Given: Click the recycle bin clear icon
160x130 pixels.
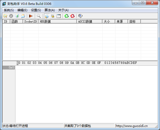Looking at the screenshot, I should (x=17, y=16).
